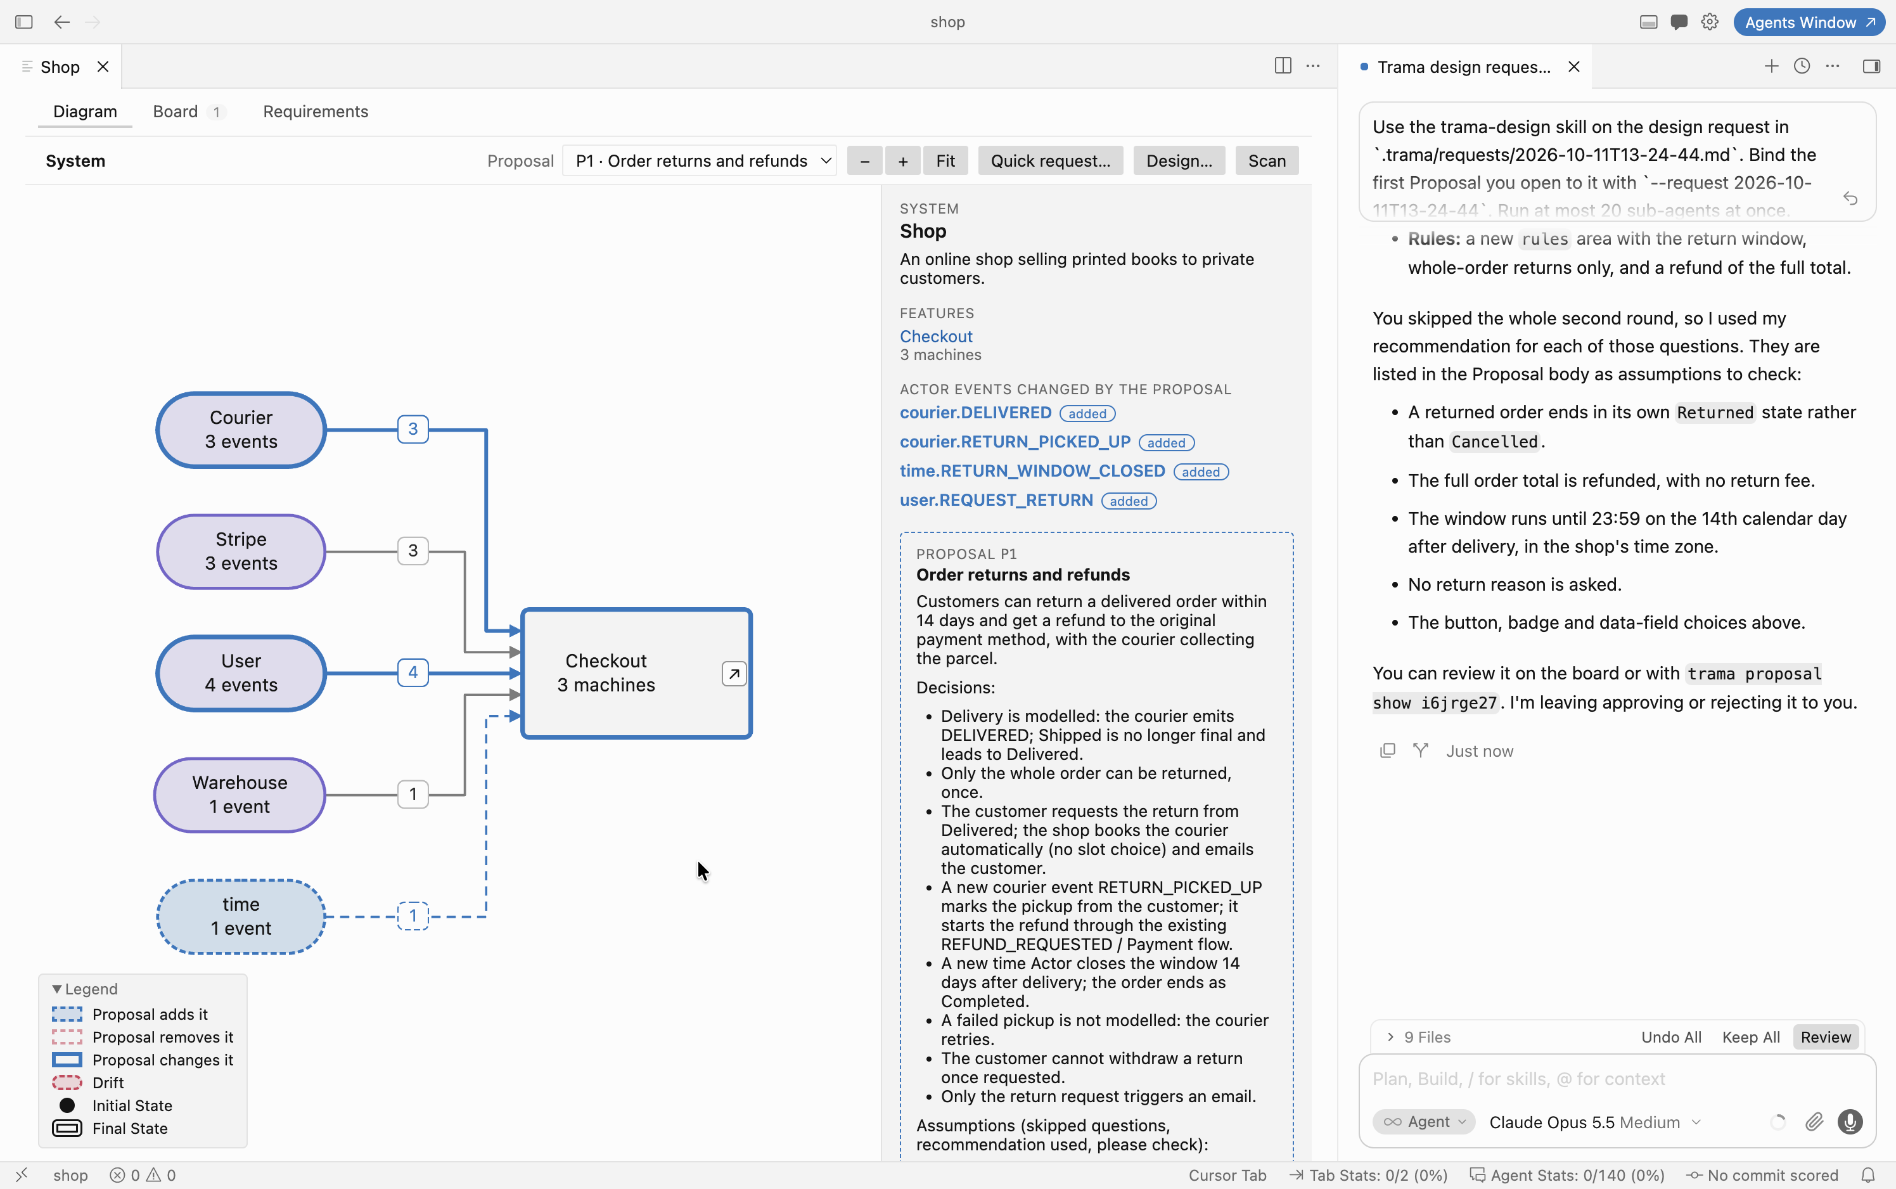The image size is (1896, 1189).
Task: Attach a file with paperclip icon
Action: 1814,1122
